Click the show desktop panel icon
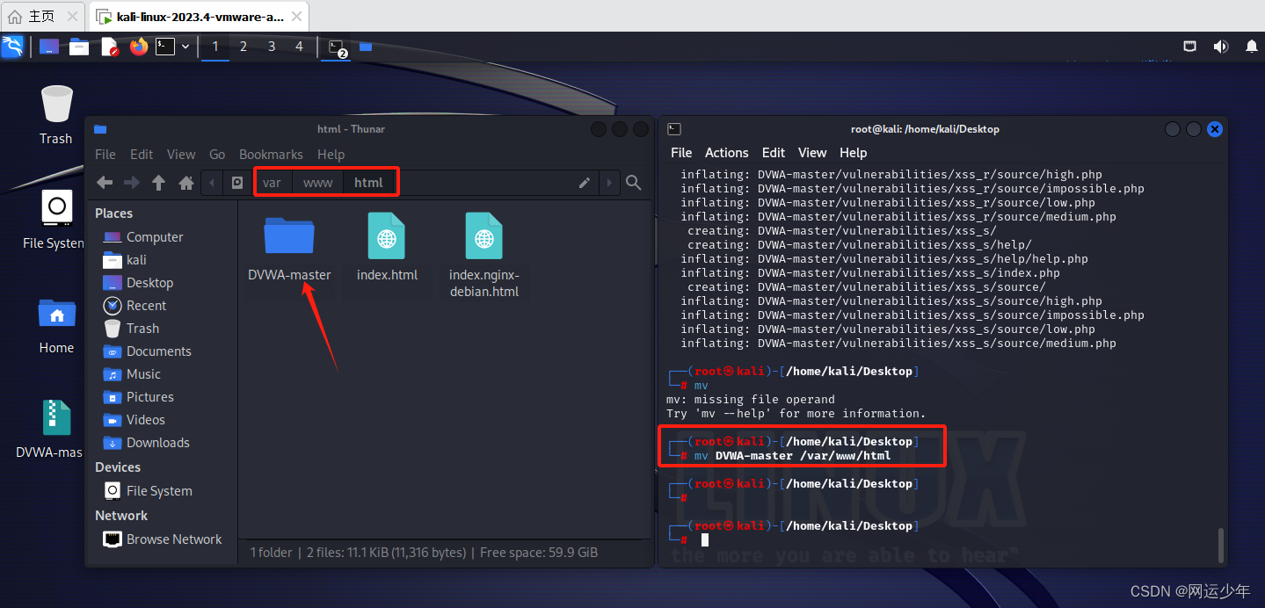This screenshot has width=1265, height=608. pyautogui.click(x=49, y=47)
